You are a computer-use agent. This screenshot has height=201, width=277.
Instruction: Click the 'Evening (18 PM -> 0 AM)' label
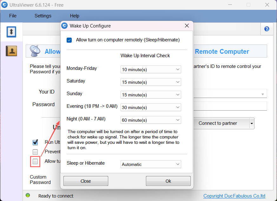coord(92,106)
